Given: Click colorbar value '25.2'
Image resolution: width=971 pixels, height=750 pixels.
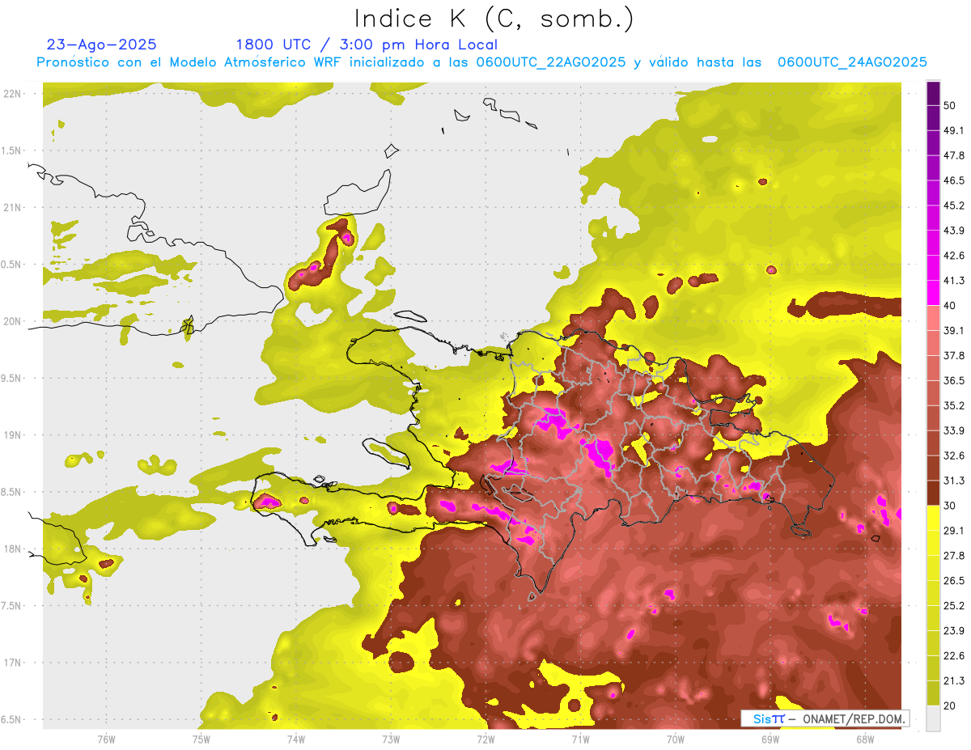Looking at the screenshot, I should (953, 605).
